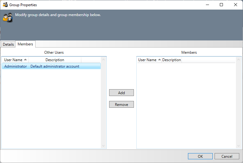
Task: Switch to the Details tab
Action: pos(8,44)
